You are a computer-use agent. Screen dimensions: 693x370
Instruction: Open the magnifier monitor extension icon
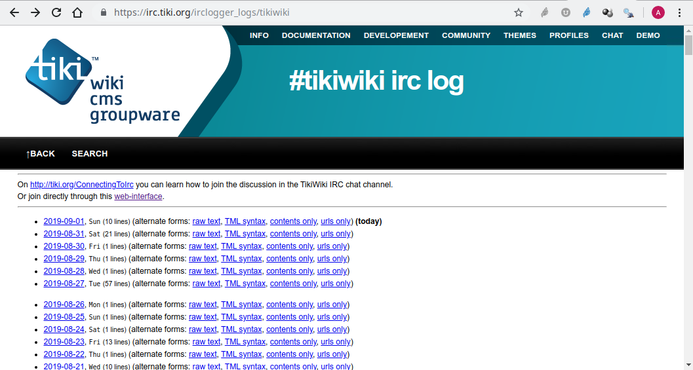click(629, 12)
